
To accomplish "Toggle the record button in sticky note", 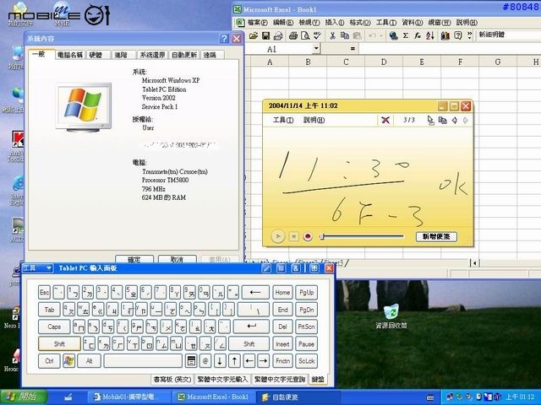I will [x=308, y=236].
